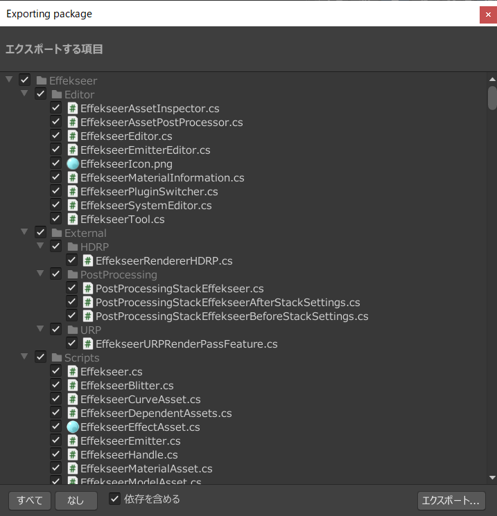Click the HDRP folder icon
The width and height of the screenshot is (497, 516).
coord(72,247)
